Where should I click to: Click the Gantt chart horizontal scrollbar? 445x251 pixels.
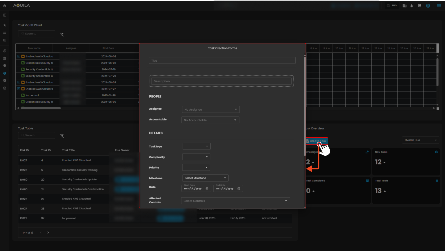pos(41,108)
